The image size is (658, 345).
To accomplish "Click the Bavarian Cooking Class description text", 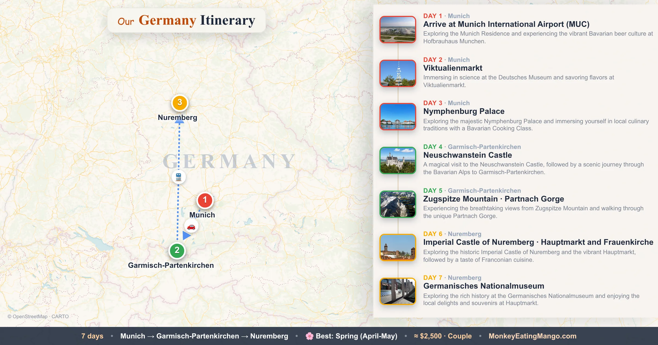I will pos(536,125).
